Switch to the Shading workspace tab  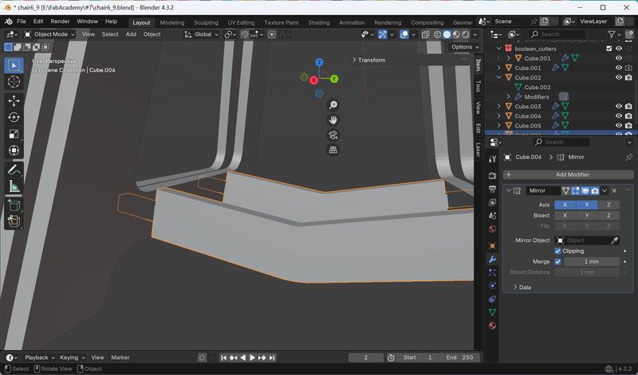pos(318,23)
